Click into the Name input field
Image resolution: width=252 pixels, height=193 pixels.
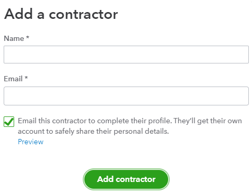point(126,55)
